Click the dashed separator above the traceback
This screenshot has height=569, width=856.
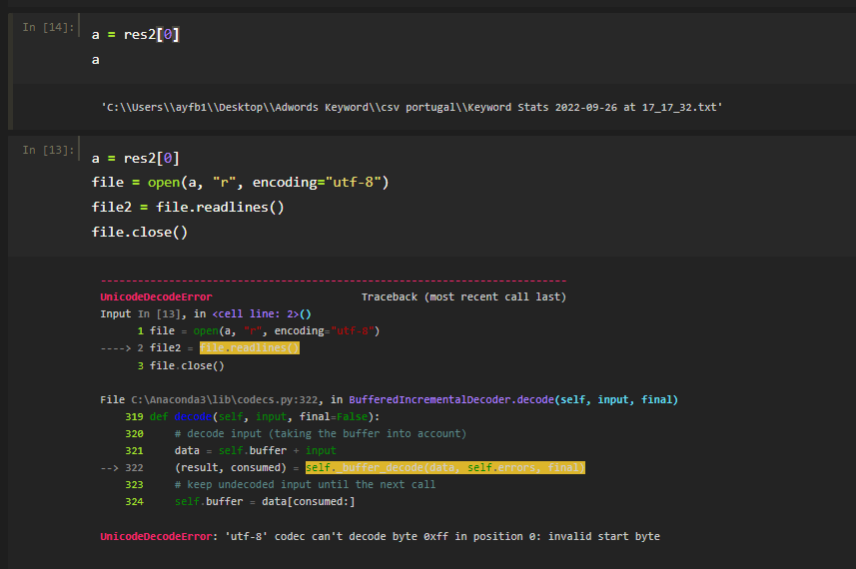(334, 282)
